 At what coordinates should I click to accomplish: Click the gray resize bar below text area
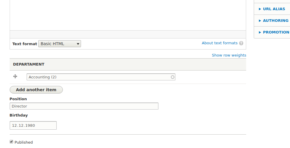(128, 34)
